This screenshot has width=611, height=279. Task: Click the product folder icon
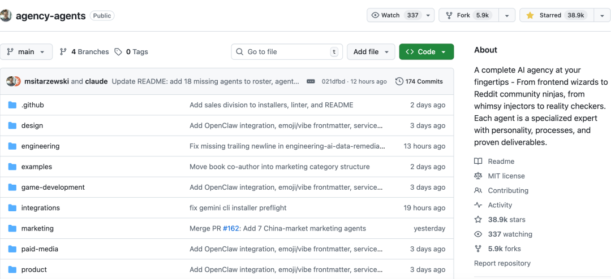coord(12,269)
